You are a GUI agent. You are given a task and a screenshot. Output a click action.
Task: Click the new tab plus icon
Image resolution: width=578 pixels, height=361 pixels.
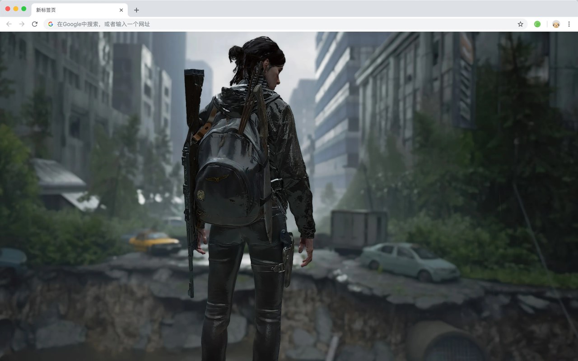click(136, 9)
